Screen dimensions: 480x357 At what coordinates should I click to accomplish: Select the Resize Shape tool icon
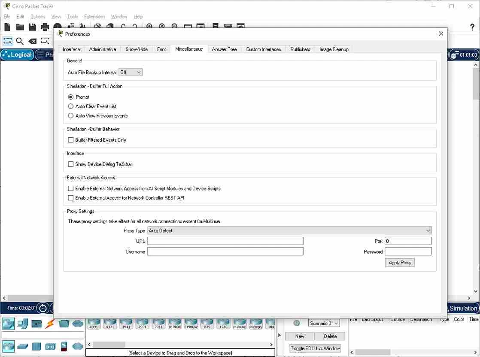click(x=45, y=41)
